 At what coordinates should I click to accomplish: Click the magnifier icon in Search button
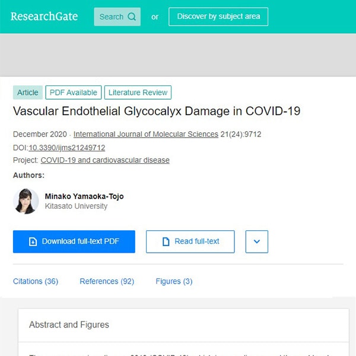coord(132,17)
